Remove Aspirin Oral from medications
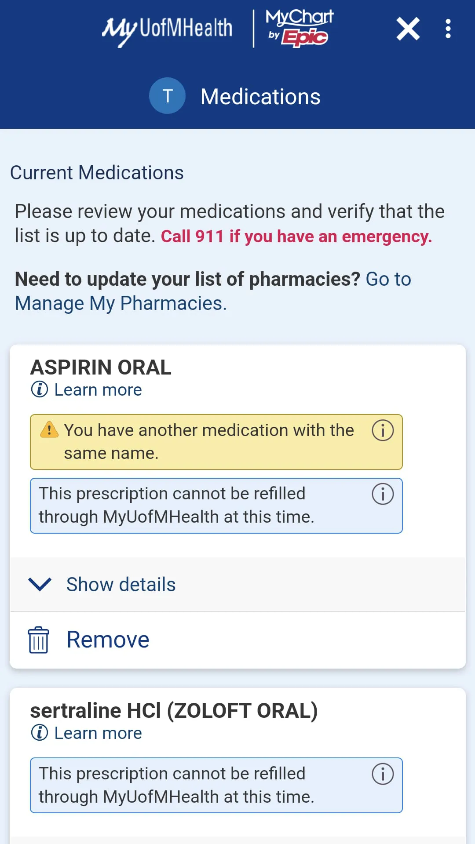The height and width of the screenshot is (844, 475). point(108,640)
